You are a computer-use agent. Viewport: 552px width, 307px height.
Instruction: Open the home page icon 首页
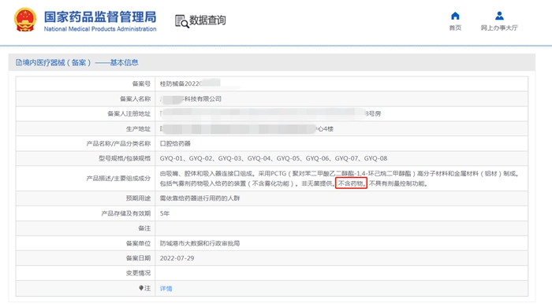point(455,16)
